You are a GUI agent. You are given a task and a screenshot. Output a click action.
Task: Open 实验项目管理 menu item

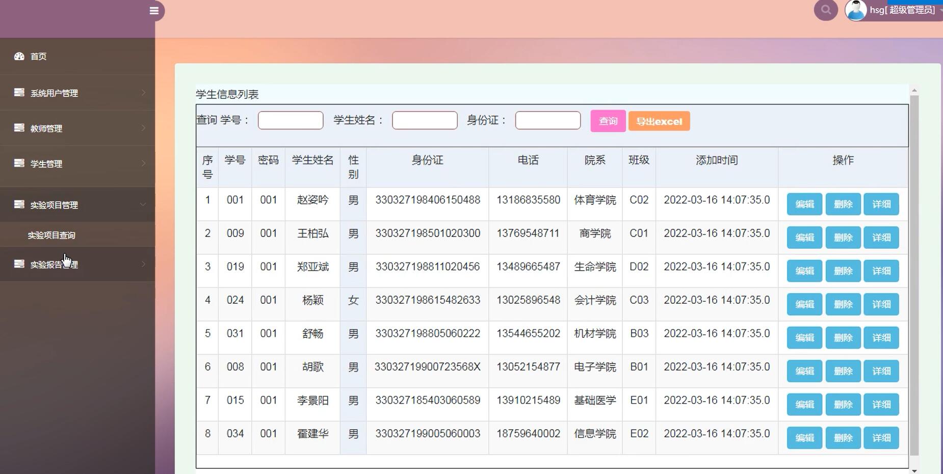tap(77, 204)
